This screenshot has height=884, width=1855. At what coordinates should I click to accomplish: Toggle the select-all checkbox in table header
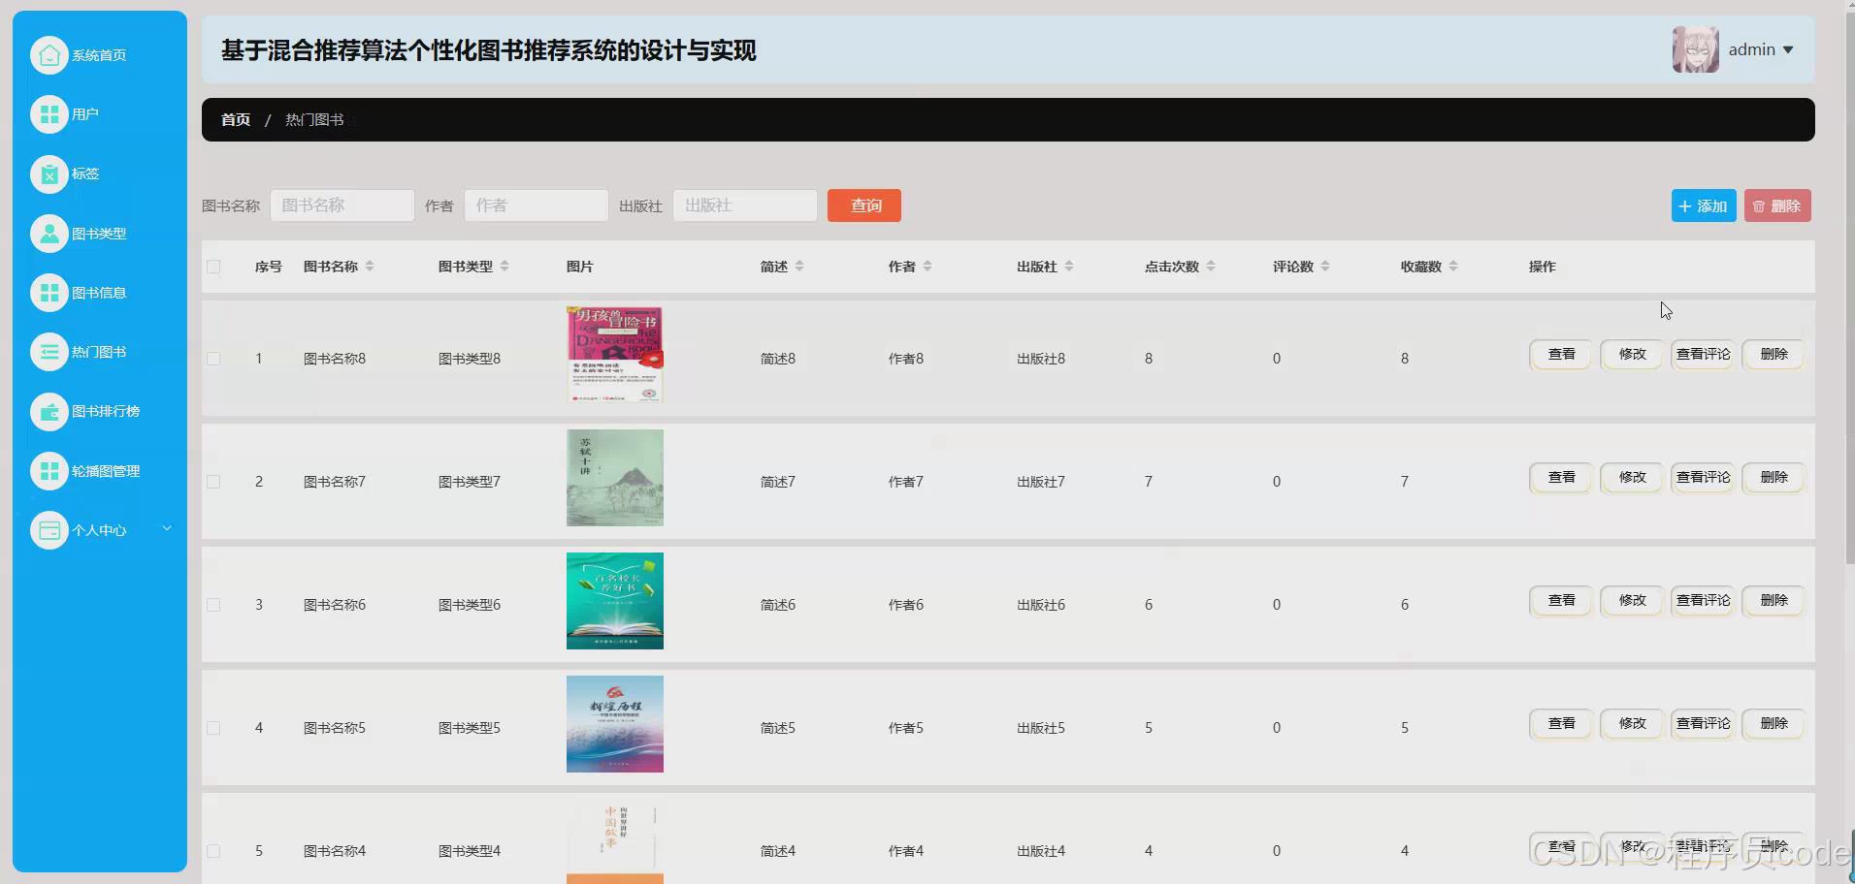(213, 267)
